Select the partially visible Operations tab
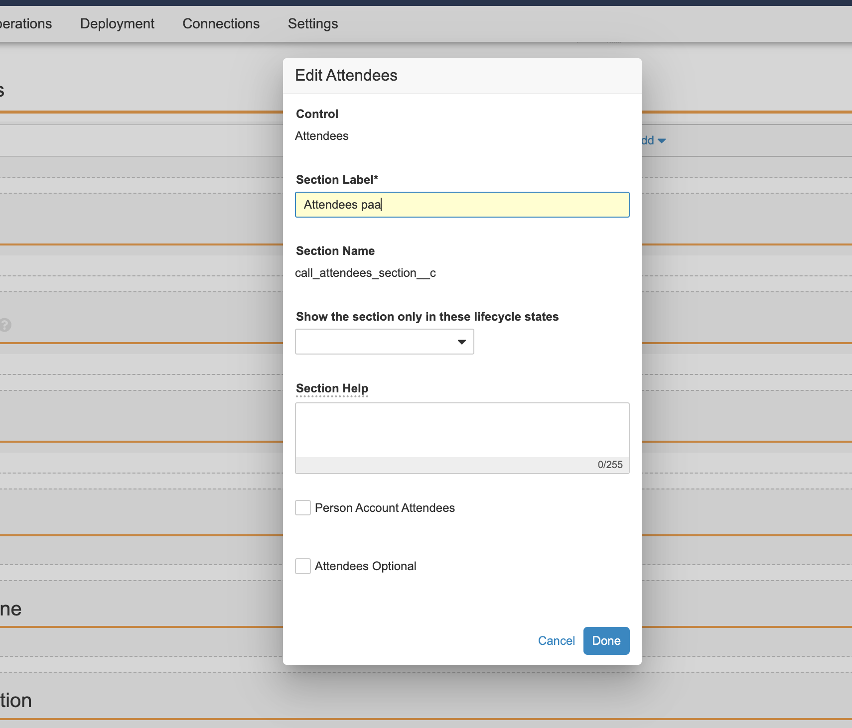The height and width of the screenshot is (728, 852). 26,24
